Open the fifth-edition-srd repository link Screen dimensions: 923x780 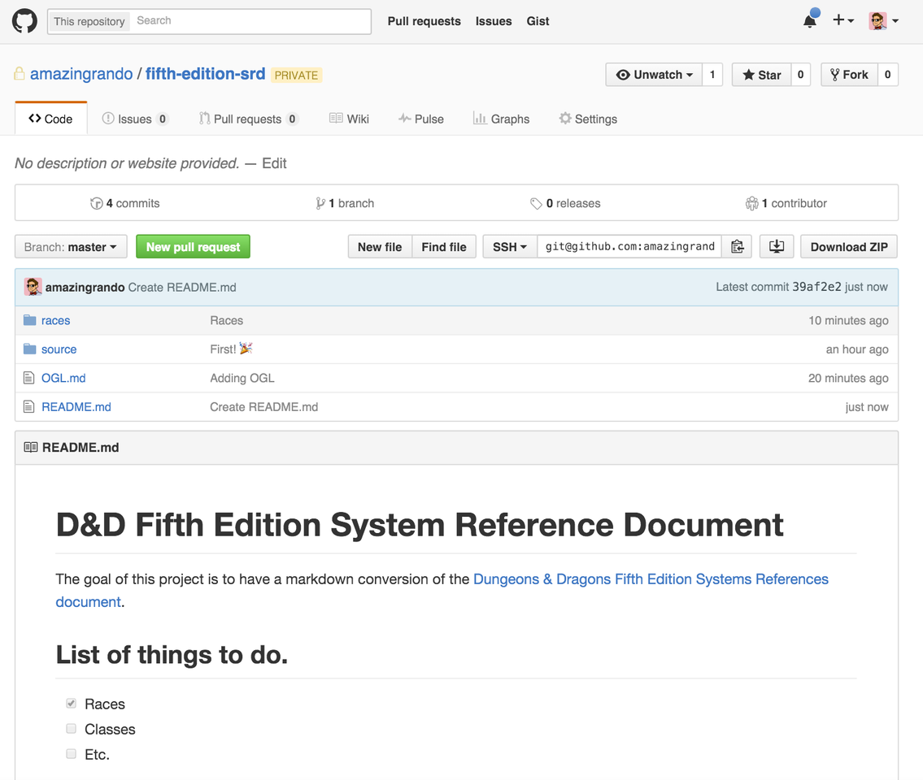click(x=206, y=74)
